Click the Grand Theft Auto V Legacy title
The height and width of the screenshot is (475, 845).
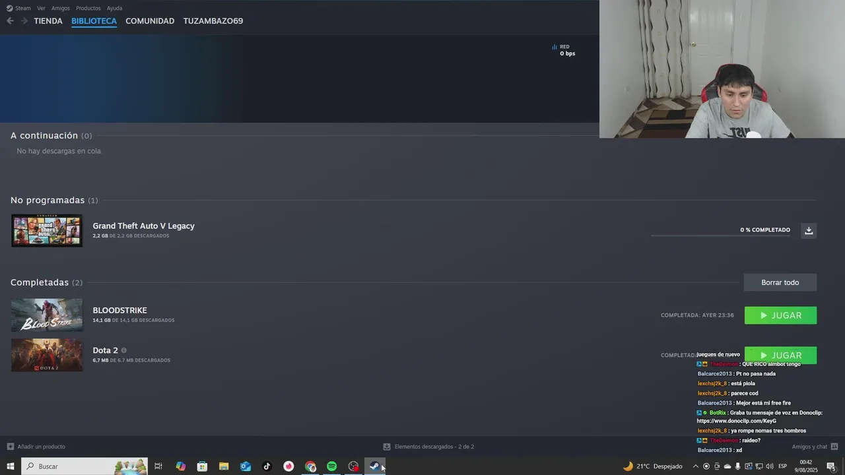[143, 226]
